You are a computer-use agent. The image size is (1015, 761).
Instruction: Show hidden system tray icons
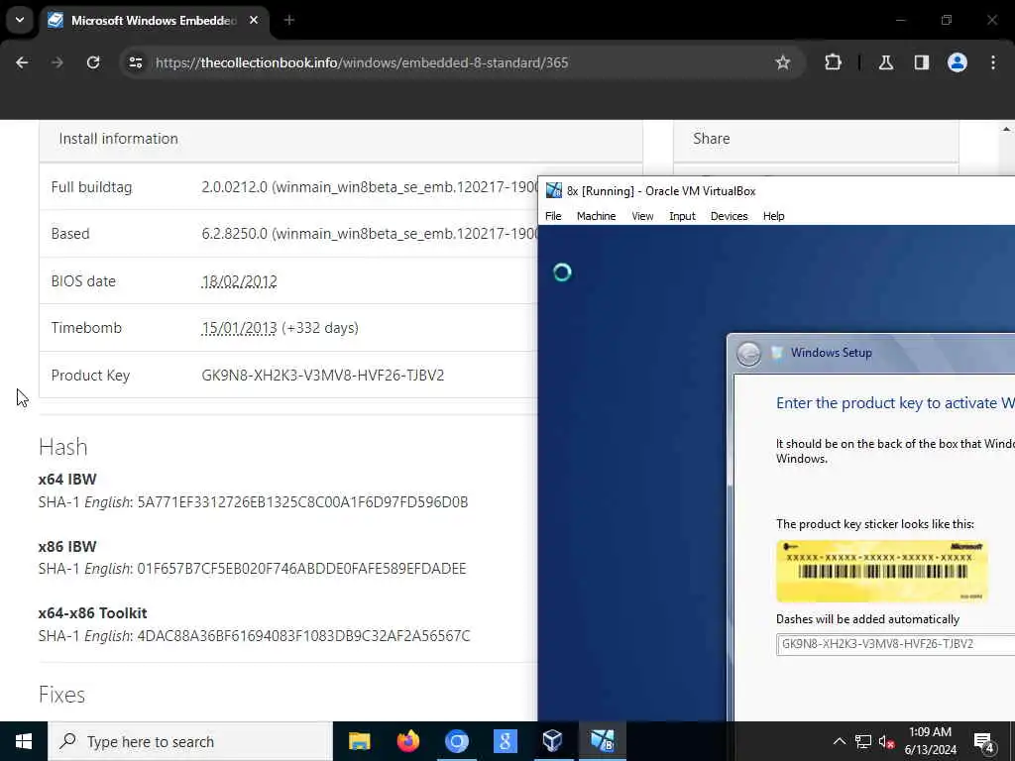click(x=839, y=741)
